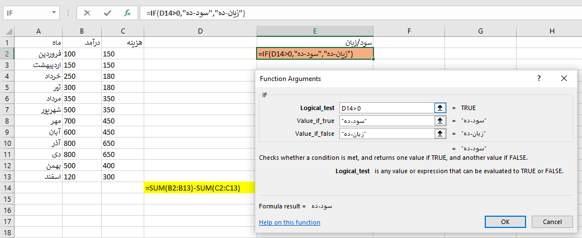Select column D header
Image resolution: width=582 pixels, height=238 pixels.
(x=200, y=31)
